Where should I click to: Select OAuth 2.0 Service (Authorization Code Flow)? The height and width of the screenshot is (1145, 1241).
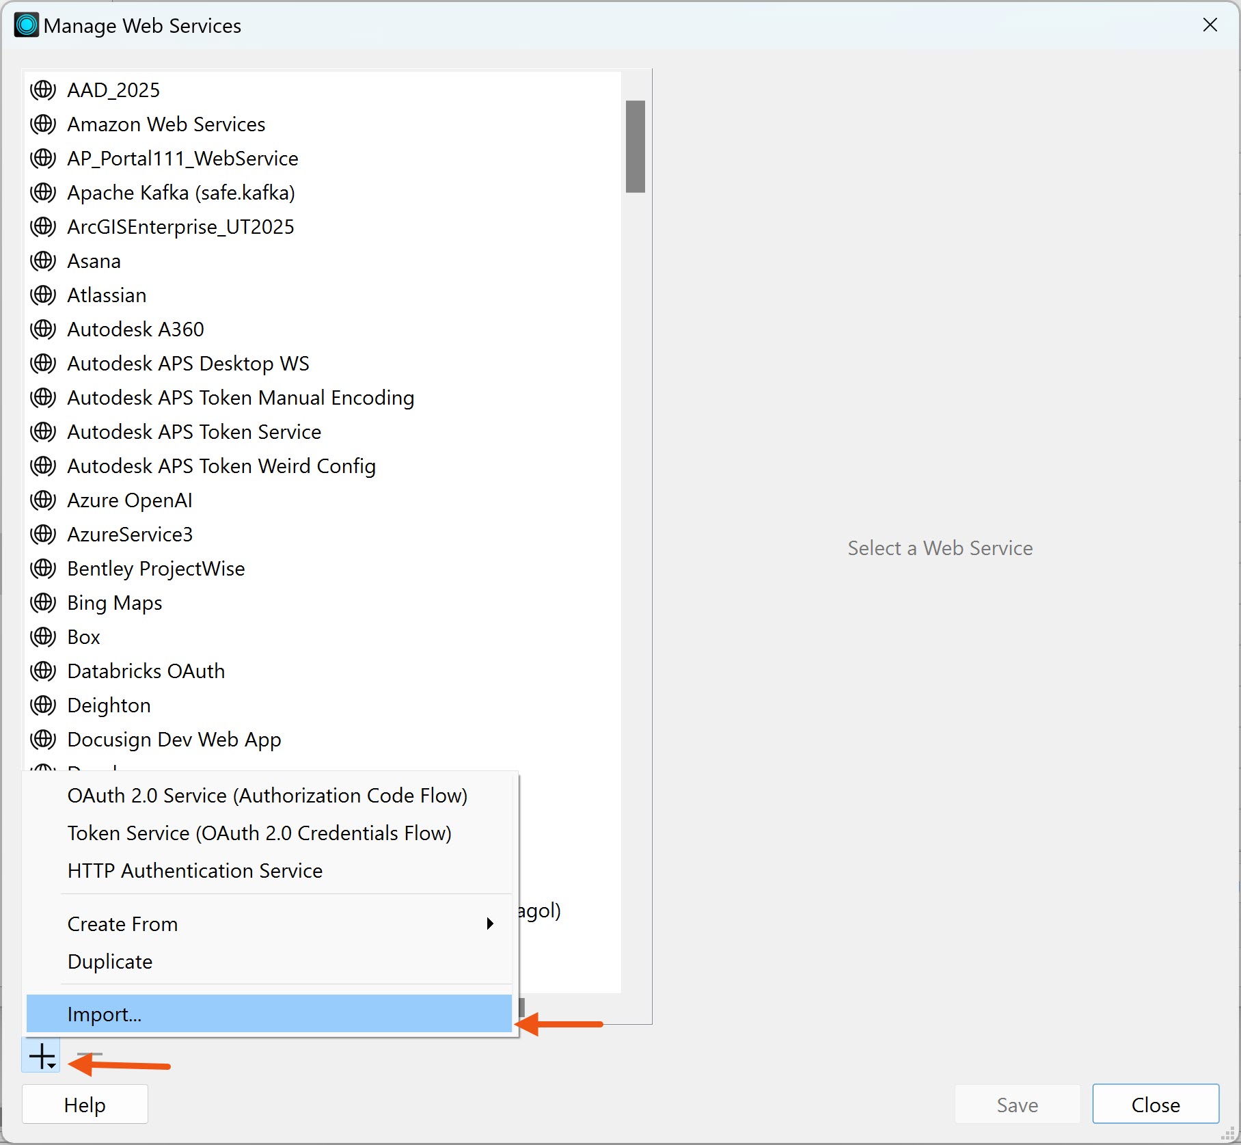tap(267, 796)
